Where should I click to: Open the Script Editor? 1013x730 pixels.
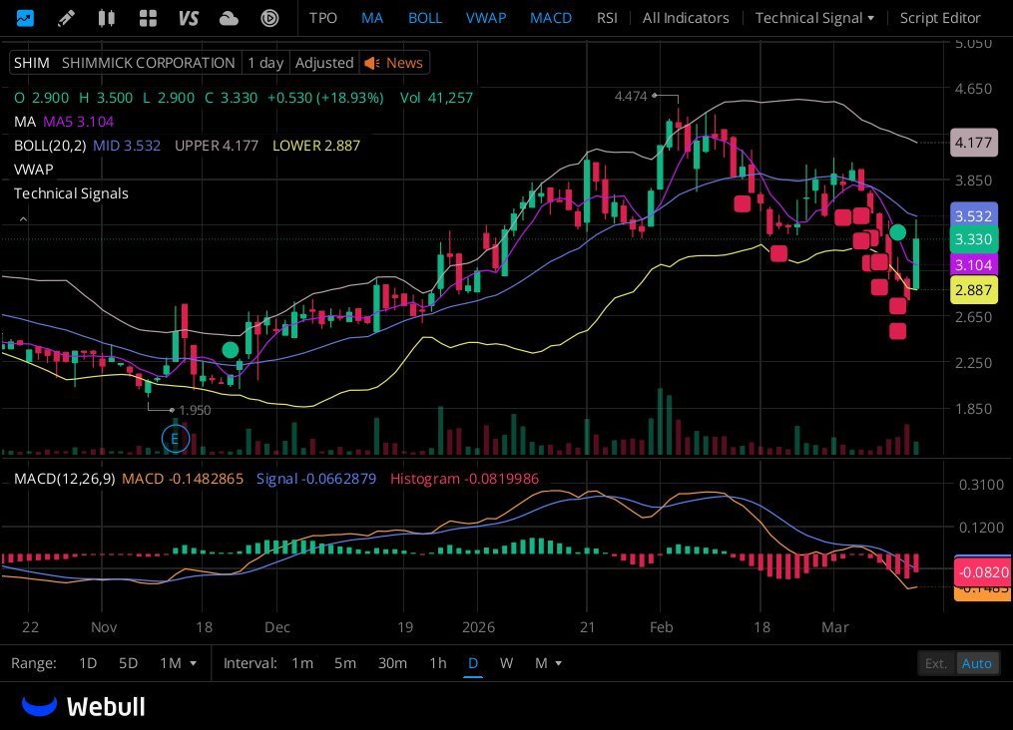[940, 17]
